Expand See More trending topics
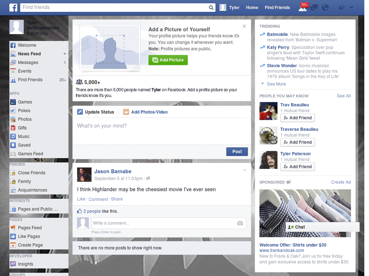This screenshot has width=369, height=276. (x=276, y=84)
